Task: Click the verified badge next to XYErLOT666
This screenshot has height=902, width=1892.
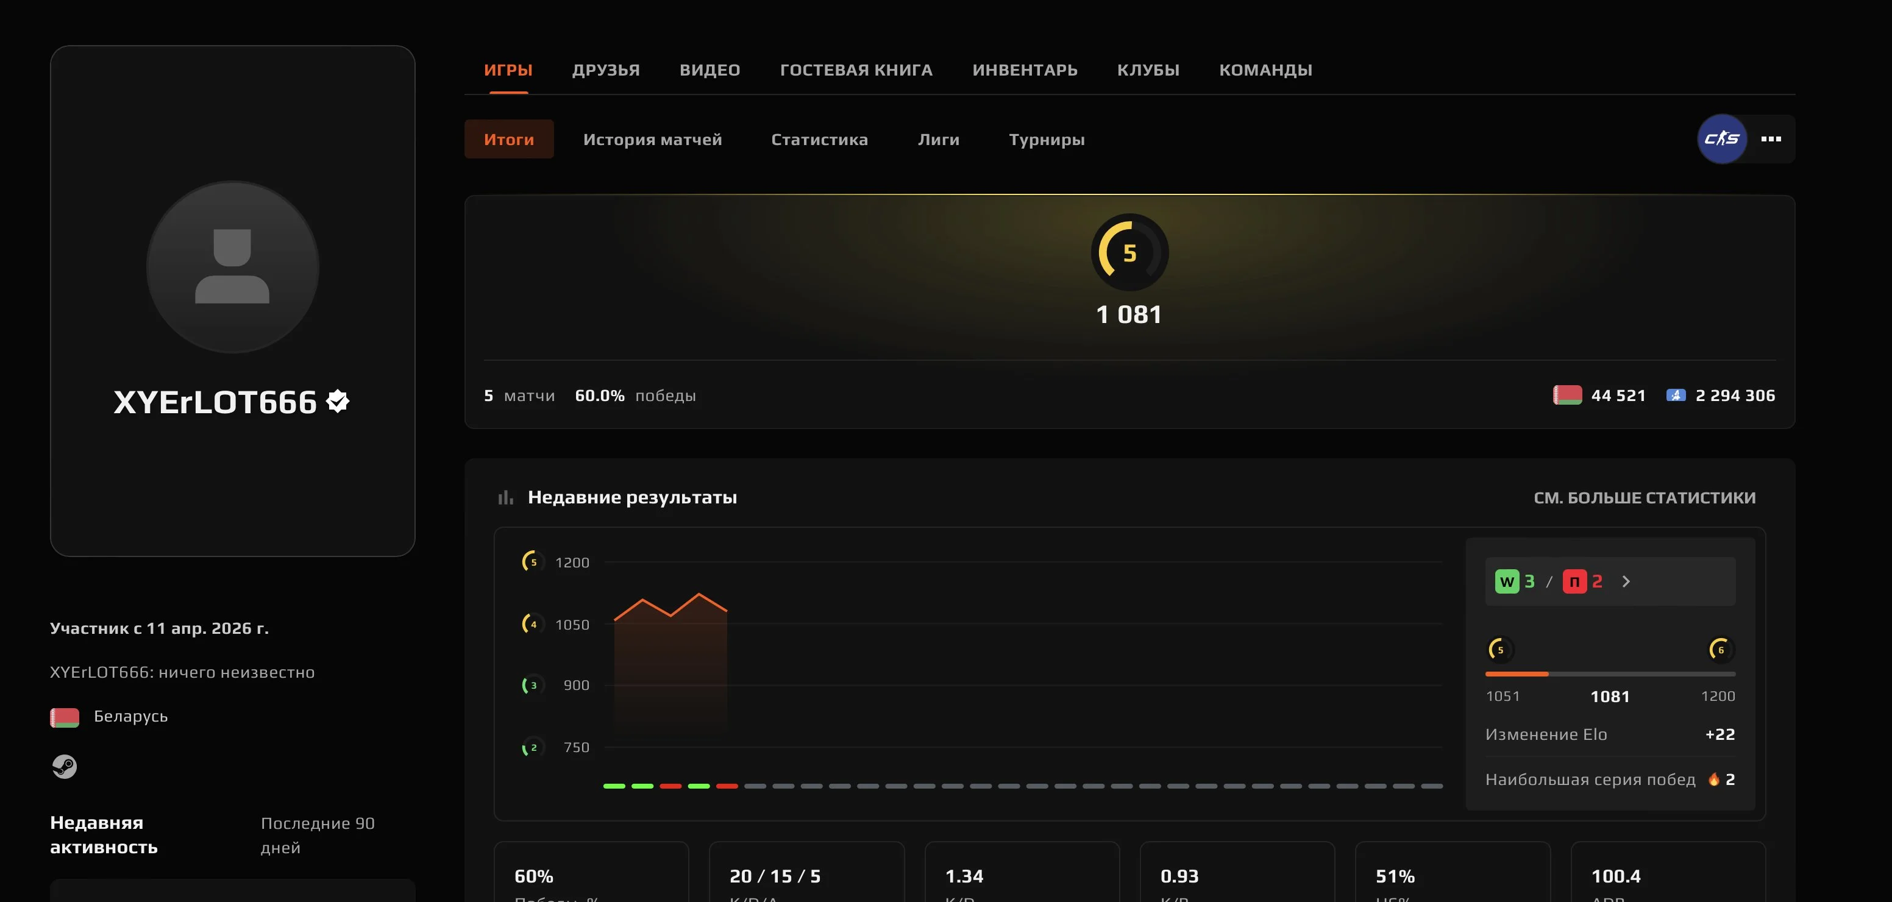Action: point(338,401)
